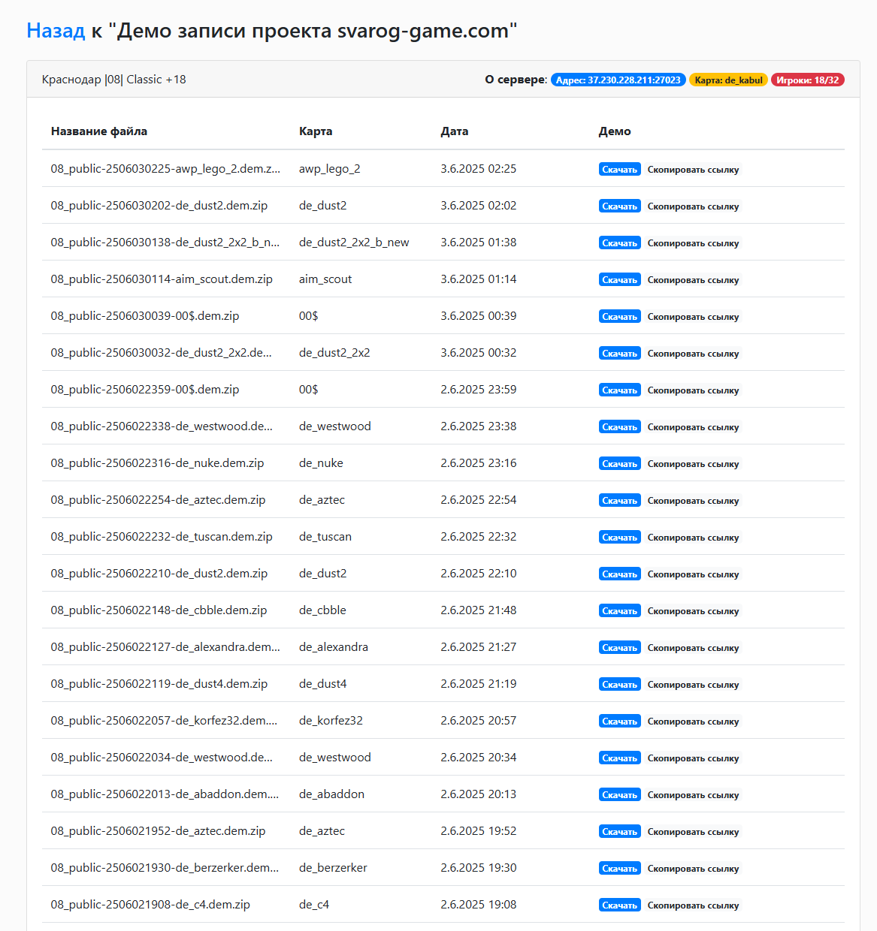Download the de_dust2_2x2_b_new demo
Image resolution: width=877 pixels, height=931 pixels.
(620, 243)
